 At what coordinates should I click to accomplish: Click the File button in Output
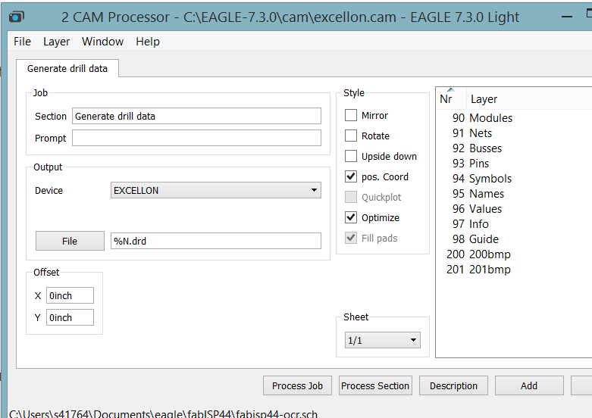point(70,241)
